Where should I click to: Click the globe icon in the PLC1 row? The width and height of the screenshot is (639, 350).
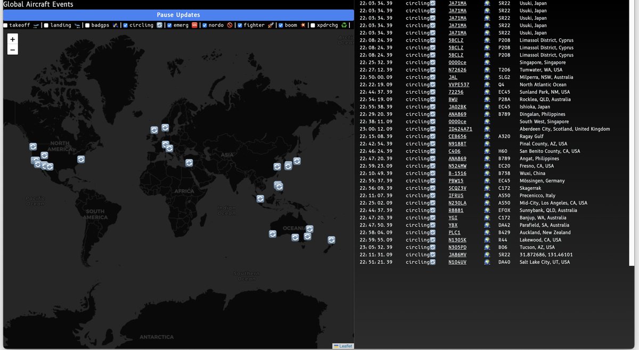point(487,232)
